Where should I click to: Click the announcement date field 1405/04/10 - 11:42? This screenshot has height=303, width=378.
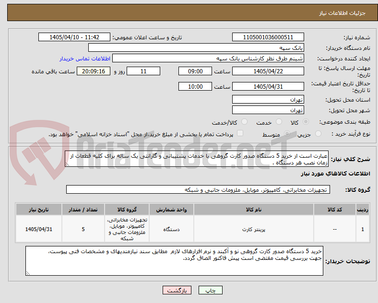coord(74,37)
